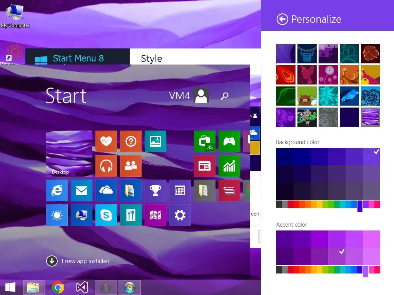Choose the gray gears background pattern

tap(328, 117)
